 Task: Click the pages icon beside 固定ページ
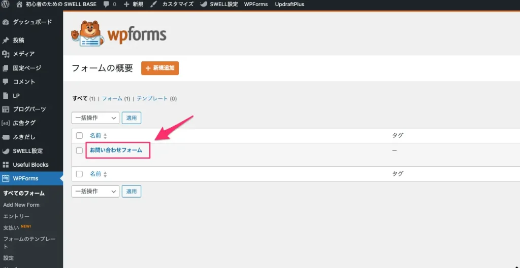[x=5, y=68]
